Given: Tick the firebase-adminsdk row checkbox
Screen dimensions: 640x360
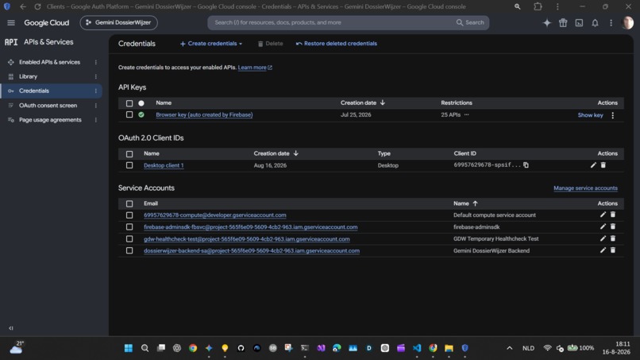Looking at the screenshot, I should (x=129, y=226).
